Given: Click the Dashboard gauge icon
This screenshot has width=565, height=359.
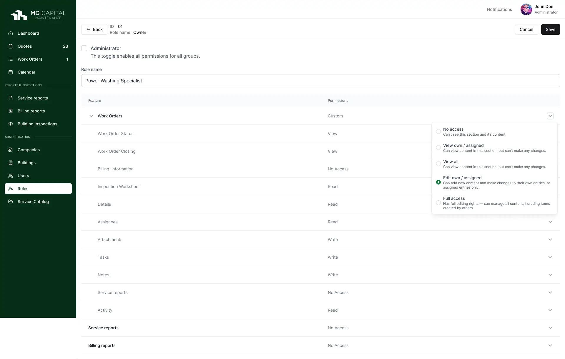Looking at the screenshot, I should [x=11, y=33].
